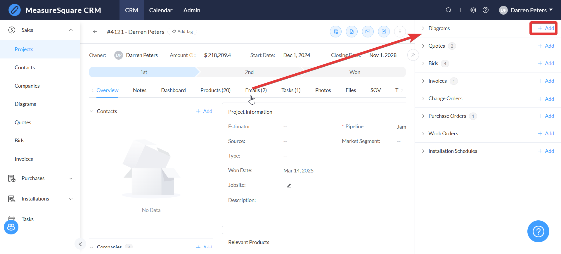561x254 pixels.
Task: Click the plus icon in the top bar
Action: click(461, 10)
